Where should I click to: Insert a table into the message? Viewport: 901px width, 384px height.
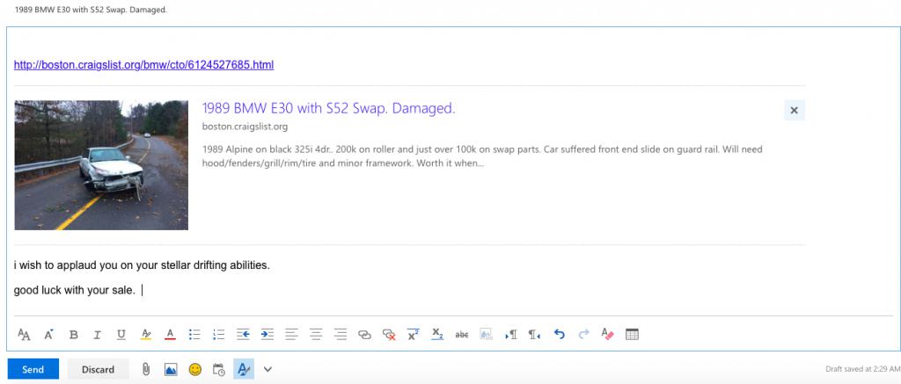(x=631, y=335)
